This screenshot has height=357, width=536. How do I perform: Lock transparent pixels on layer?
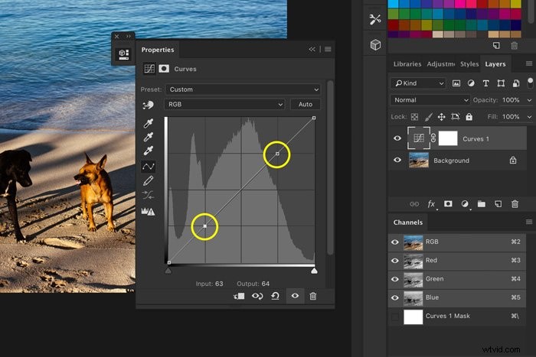tap(415, 117)
